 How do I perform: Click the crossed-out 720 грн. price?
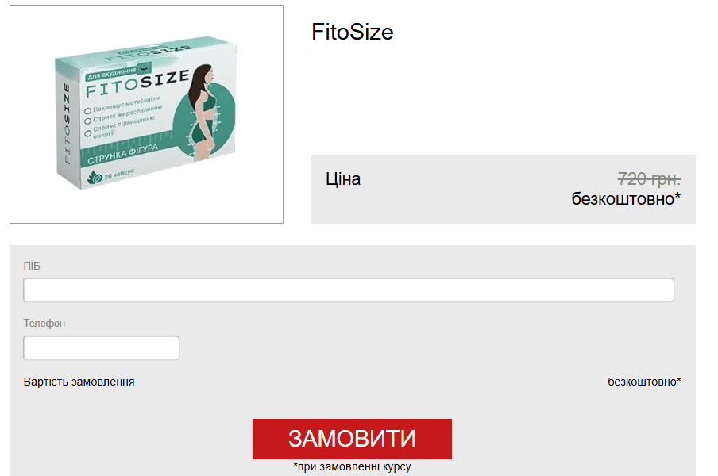(x=649, y=178)
